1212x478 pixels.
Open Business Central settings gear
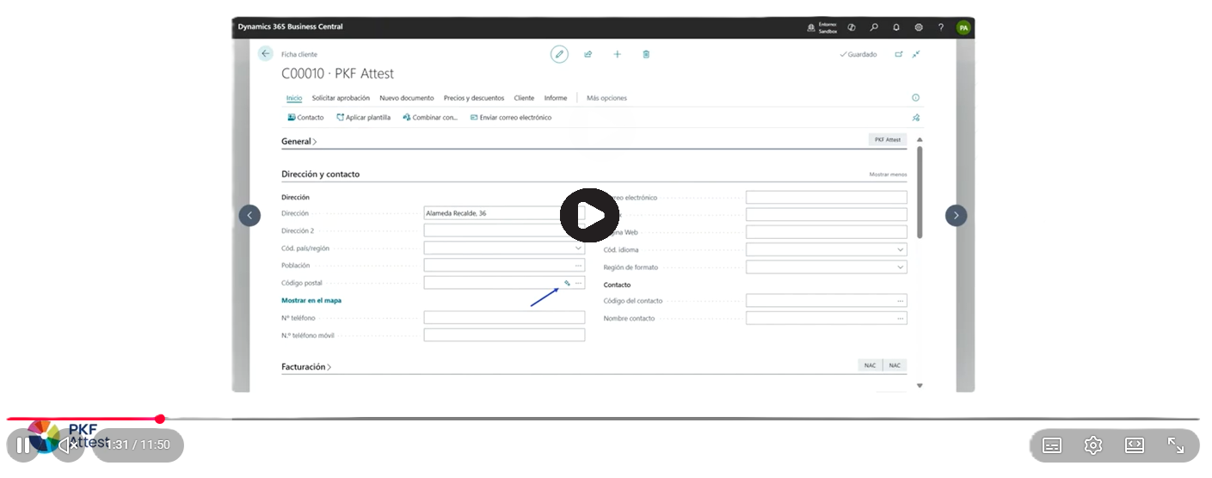click(919, 28)
